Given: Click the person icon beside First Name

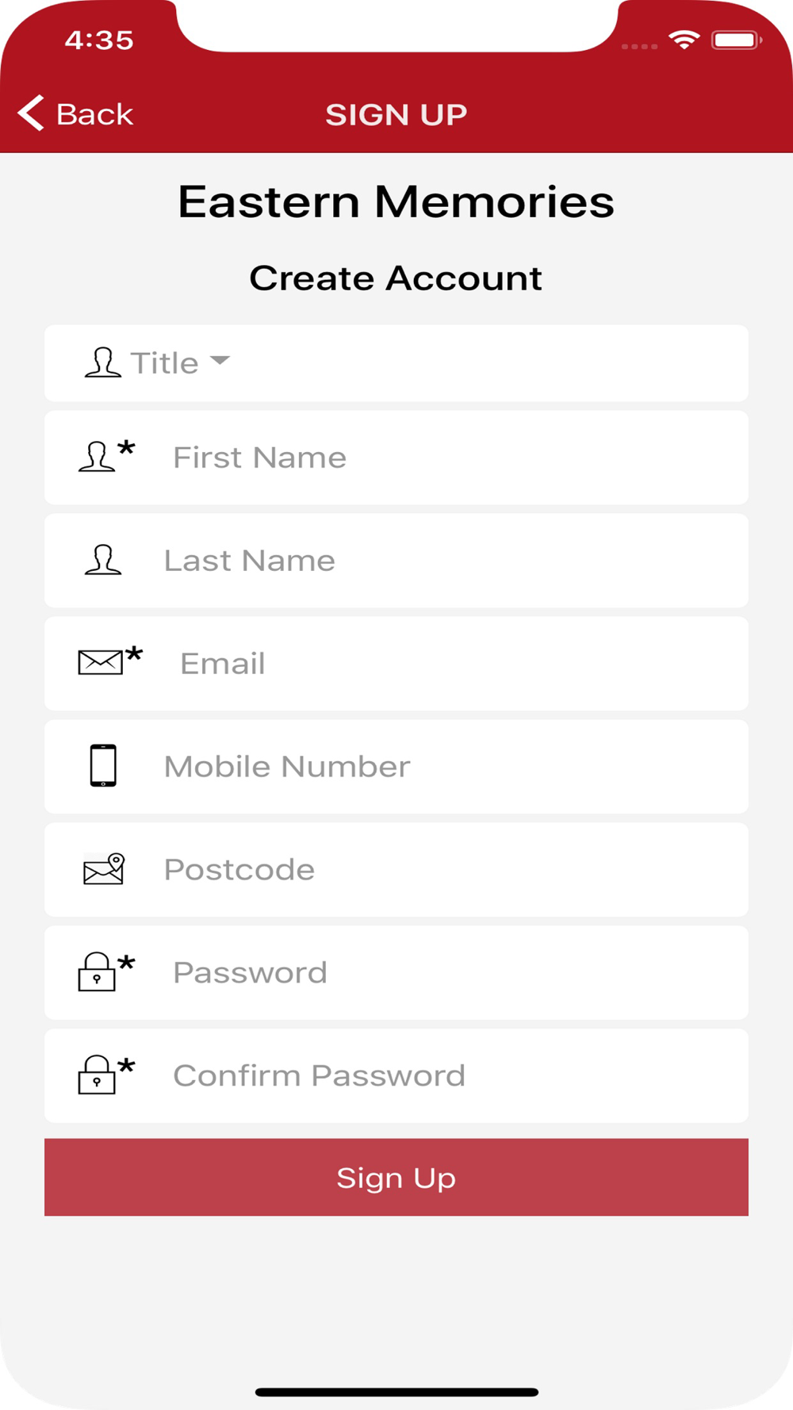Looking at the screenshot, I should (x=98, y=457).
